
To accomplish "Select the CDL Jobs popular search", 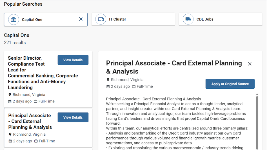I will point(221,19).
